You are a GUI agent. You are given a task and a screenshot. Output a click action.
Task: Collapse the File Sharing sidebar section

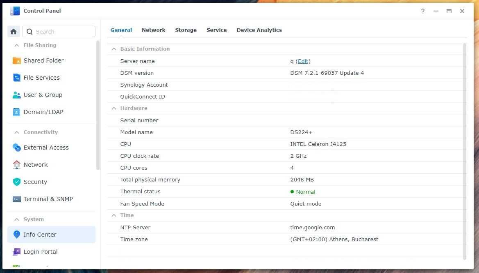click(17, 45)
